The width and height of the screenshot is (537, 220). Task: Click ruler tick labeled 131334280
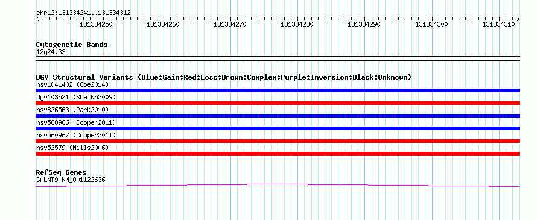(297, 24)
